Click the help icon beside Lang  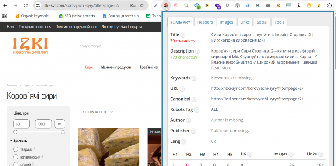184,142
